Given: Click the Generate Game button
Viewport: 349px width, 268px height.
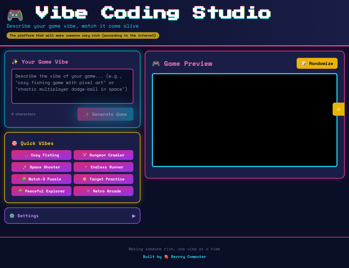Looking at the screenshot, I should [x=105, y=114].
